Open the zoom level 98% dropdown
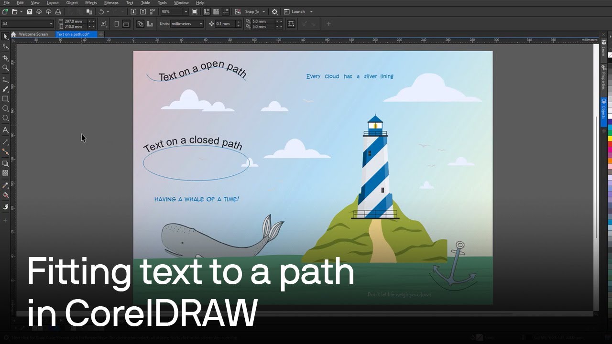 [x=186, y=11]
